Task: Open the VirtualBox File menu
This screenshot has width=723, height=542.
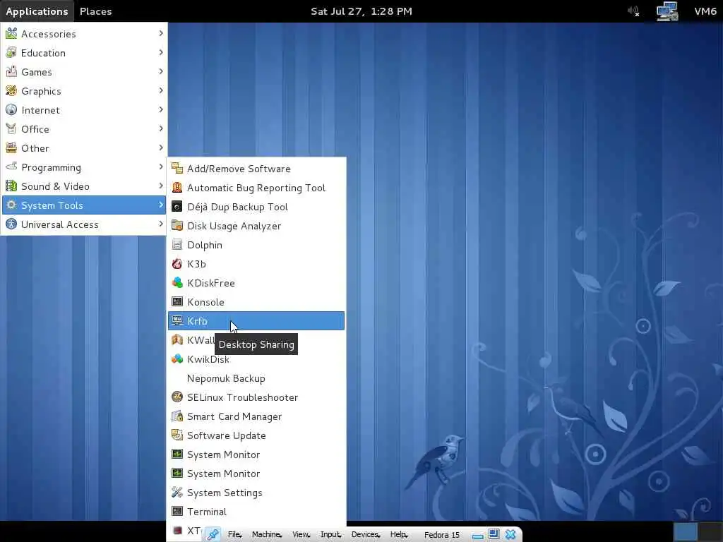Action: coord(234,535)
